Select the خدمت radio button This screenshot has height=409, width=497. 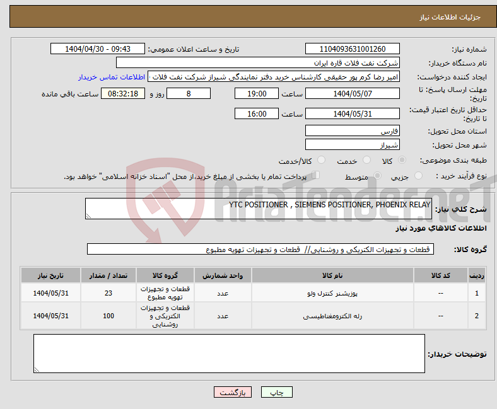pos(366,160)
